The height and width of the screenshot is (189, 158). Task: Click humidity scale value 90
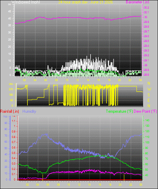[x=6, y=123]
